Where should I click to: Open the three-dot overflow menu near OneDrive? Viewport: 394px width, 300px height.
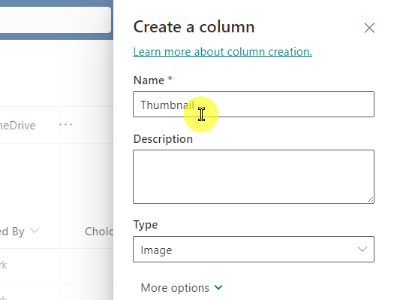pos(65,125)
